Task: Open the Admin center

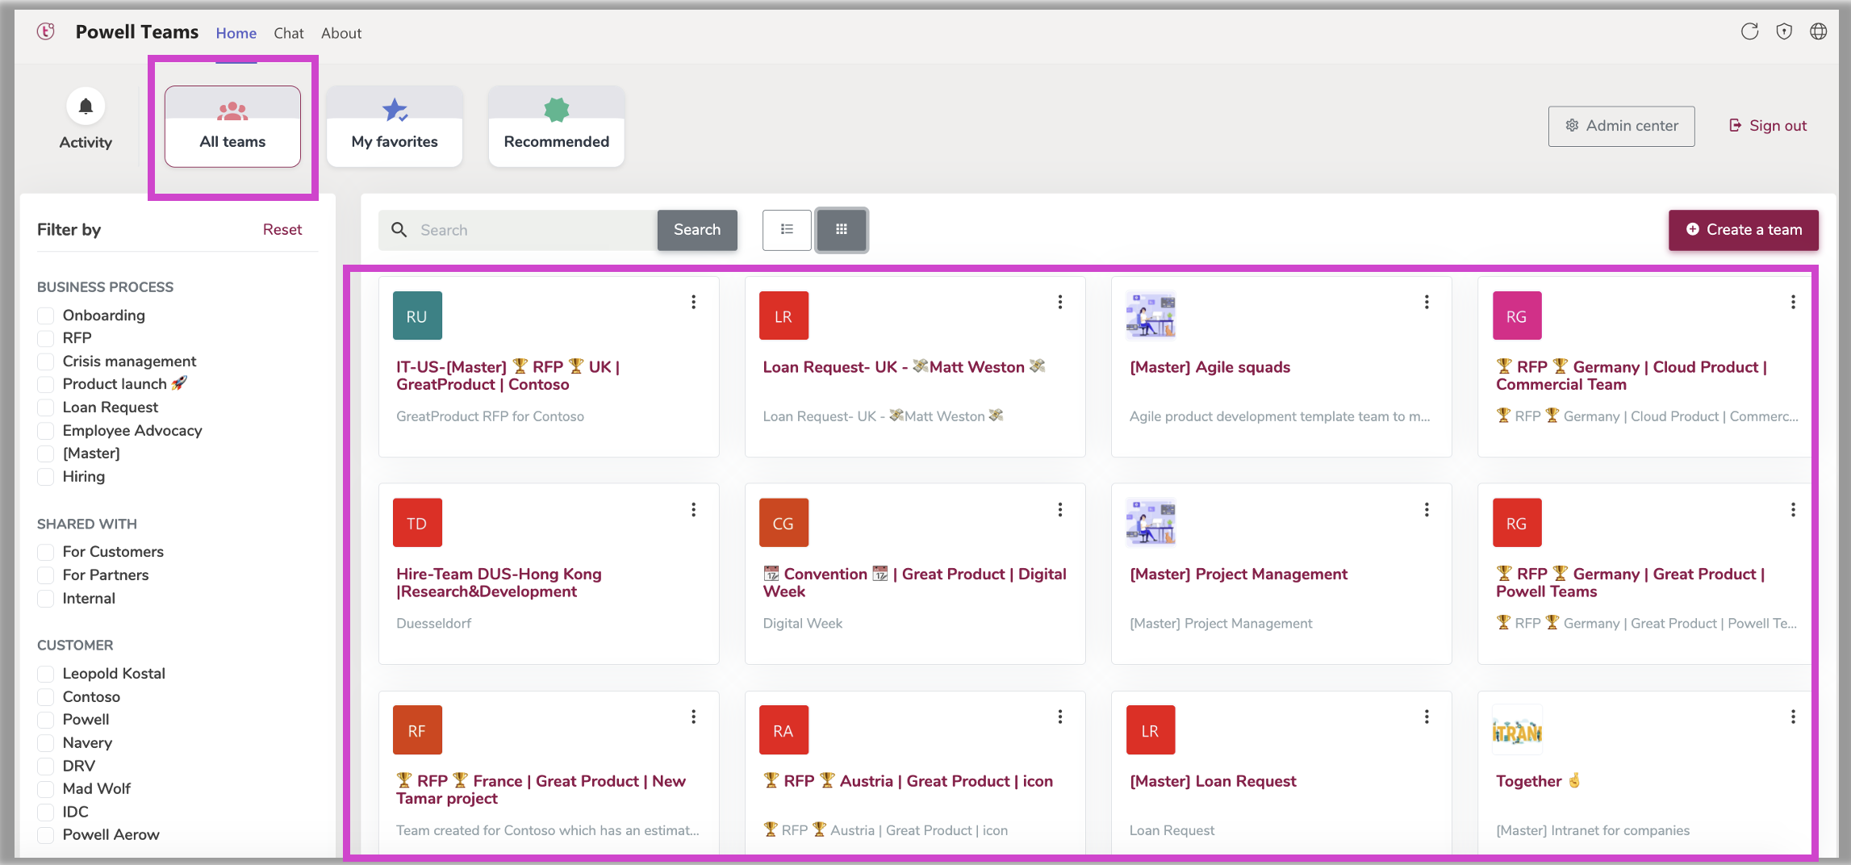Action: (1622, 126)
